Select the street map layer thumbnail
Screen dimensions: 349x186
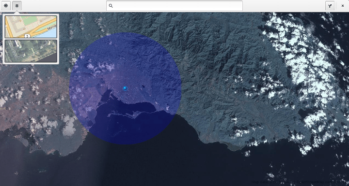point(31,27)
